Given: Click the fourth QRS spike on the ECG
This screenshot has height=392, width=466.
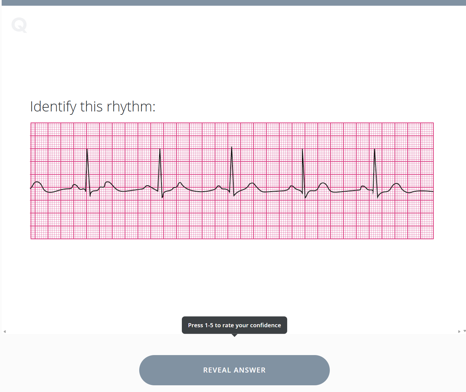Looking at the screenshot, I should [303, 168].
